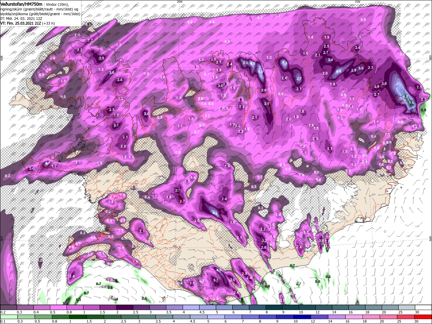
Task: Click the 0.2 label in the upper legend scale
Action: click(3, 312)
